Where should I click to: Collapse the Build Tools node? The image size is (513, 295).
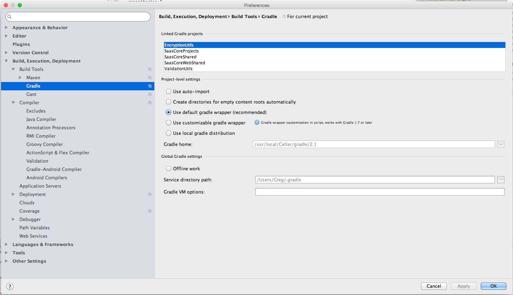pyautogui.click(x=13, y=69)
